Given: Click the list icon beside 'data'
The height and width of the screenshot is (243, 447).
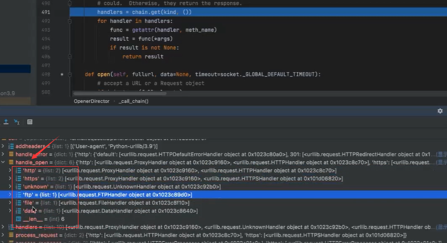Looking at the screenshot, I should coord(18,211).
